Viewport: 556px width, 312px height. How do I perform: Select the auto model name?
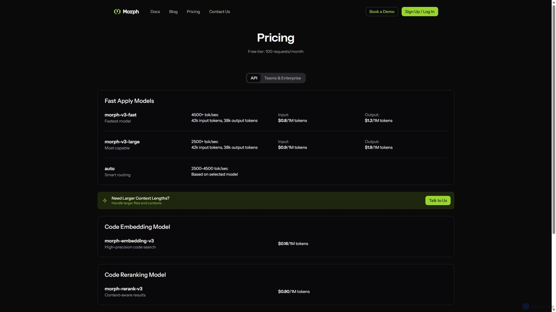[109, 169]
